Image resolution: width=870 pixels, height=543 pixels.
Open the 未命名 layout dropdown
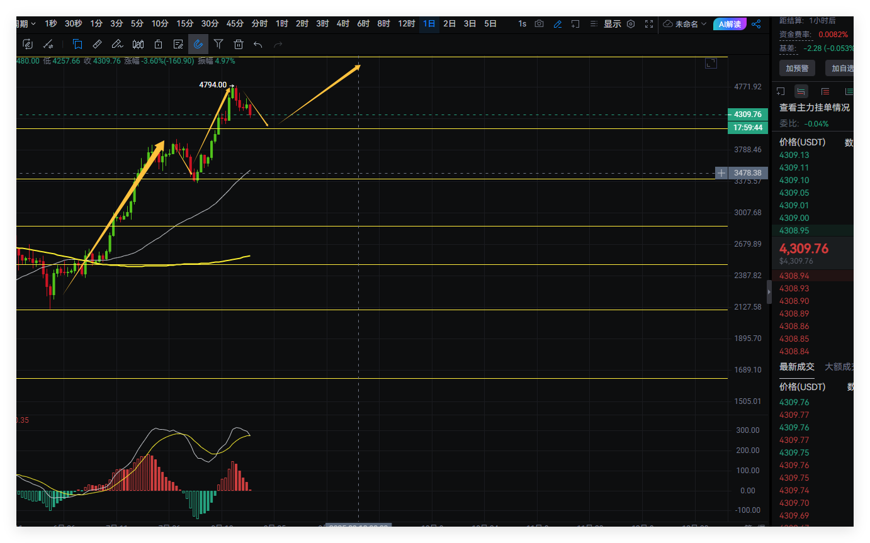[x=685, y=24]
